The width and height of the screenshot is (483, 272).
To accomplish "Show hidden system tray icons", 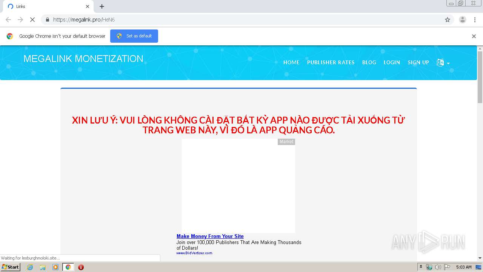I will pyautogui.click(x=421, y=267).
